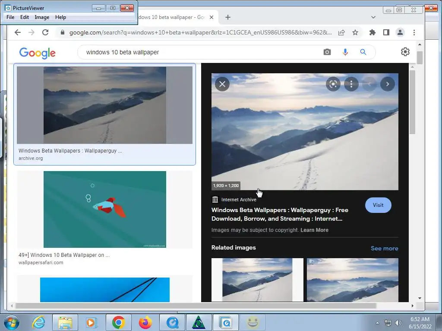The width and height of the screenshot is (442, 331).
Task: Open the archive.org source link
Action: coord(31,158)
